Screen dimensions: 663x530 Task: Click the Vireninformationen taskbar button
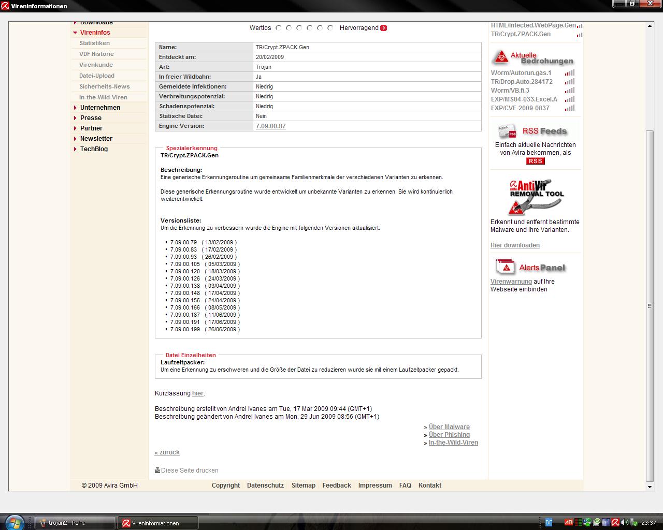(158, 523)
